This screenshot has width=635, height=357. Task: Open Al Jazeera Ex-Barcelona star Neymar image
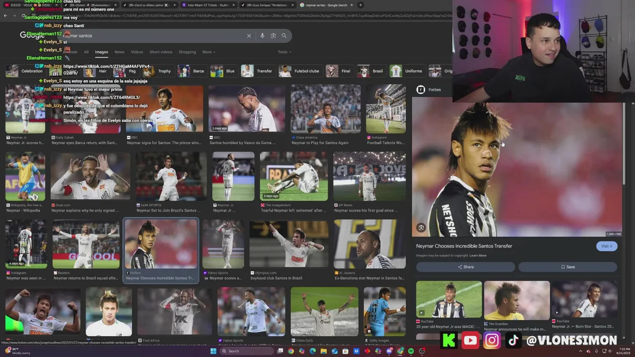coord(370,244)
